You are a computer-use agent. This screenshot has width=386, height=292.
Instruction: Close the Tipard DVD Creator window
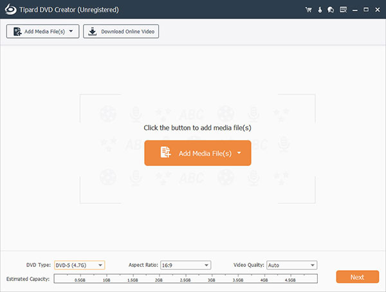click(376, 10)
